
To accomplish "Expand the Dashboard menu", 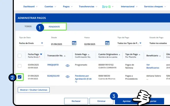I will 31,6.
